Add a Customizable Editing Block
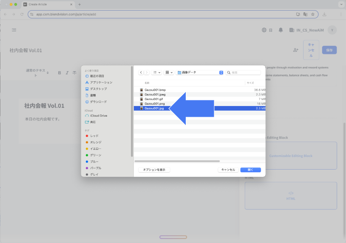 click(x=291, y=156)
